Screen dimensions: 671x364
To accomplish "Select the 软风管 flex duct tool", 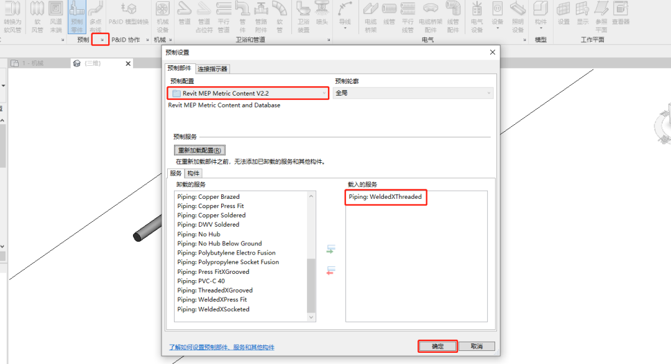I will (x=37, y=17).
